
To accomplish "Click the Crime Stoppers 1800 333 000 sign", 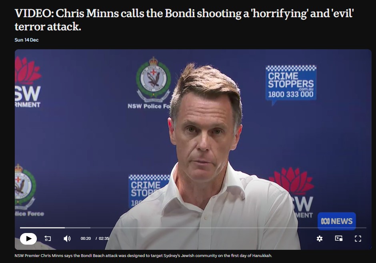I will [291, 83].
